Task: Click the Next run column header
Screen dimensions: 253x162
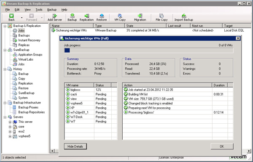Action: (x=206, y=26)
